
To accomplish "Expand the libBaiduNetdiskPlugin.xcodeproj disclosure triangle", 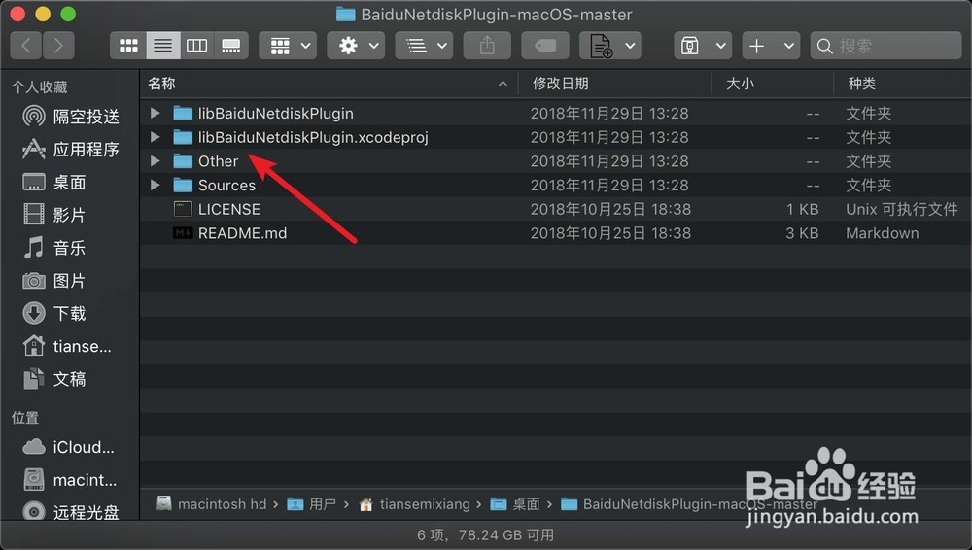I will coord(155,137).
